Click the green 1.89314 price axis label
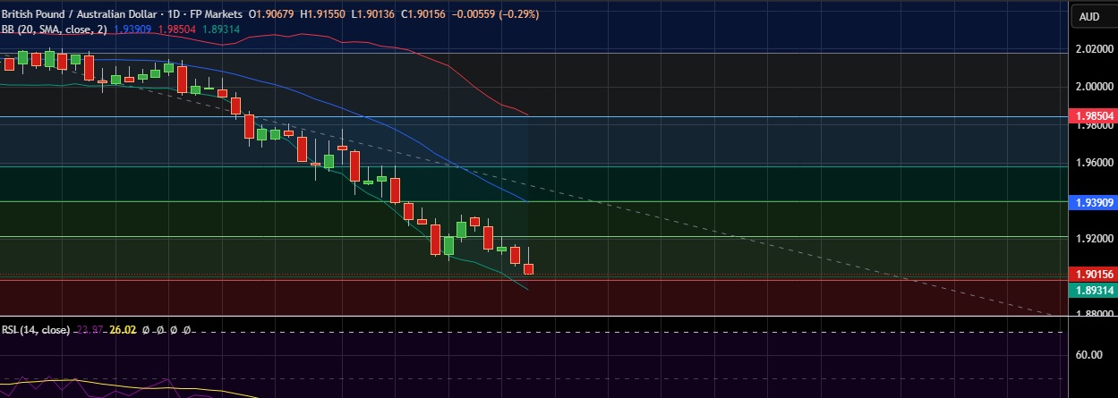The width and height of the screenshot is (1118, 398). point(1093,290)
